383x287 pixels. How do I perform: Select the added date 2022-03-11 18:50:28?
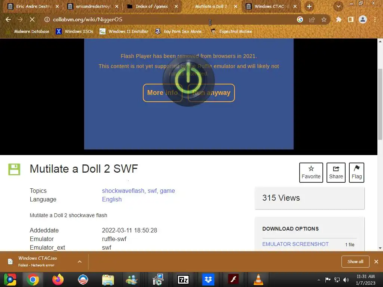[129, 230]
